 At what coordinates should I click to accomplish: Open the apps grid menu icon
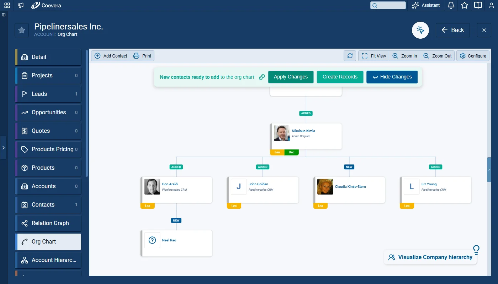click(7, 5)
